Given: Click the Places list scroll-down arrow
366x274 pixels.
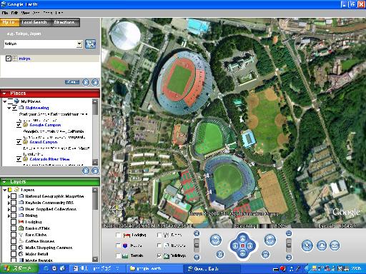Looking at the screenshot, I should 95,162.
